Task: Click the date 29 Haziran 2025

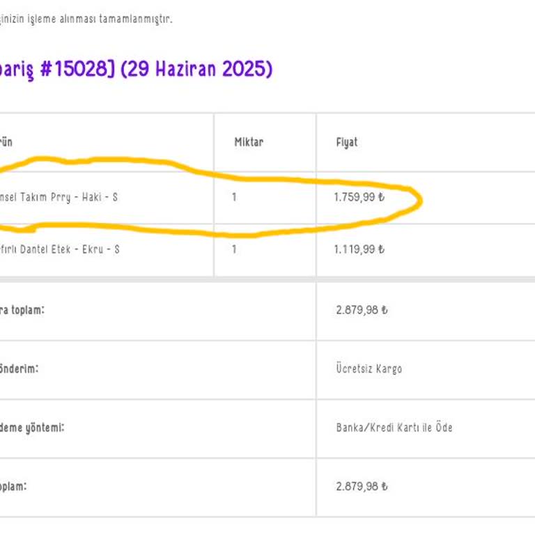Action: tap(196, 70)
